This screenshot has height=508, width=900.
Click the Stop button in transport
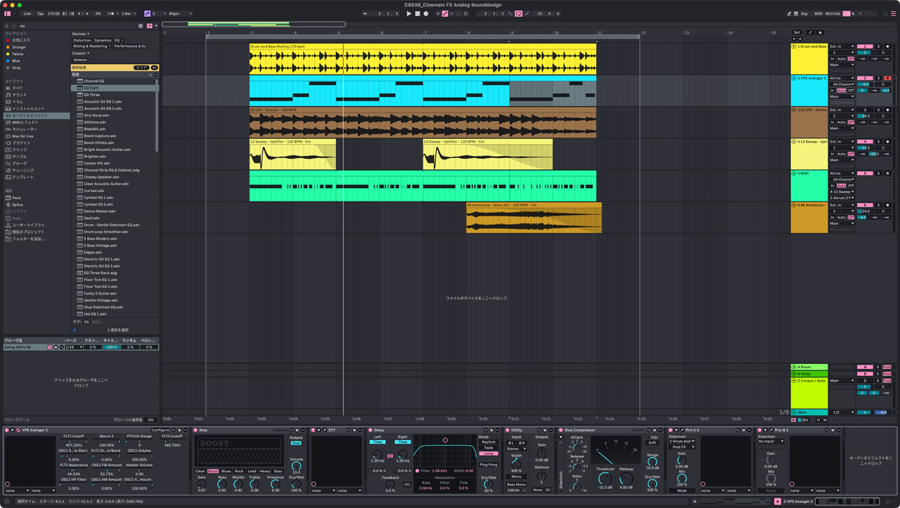click(x=417, y=13)
